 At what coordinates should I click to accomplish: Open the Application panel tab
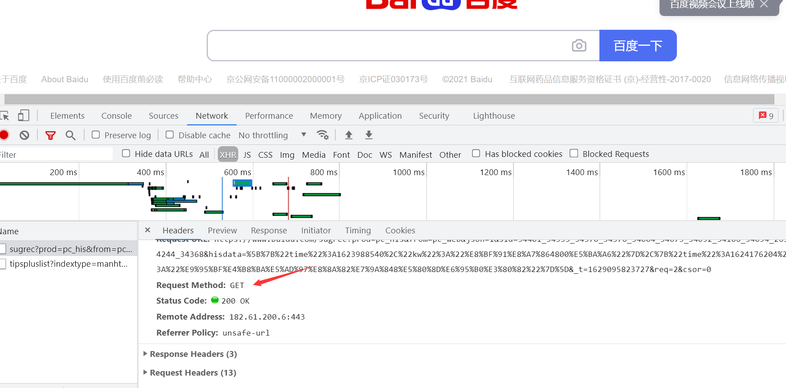380,116
